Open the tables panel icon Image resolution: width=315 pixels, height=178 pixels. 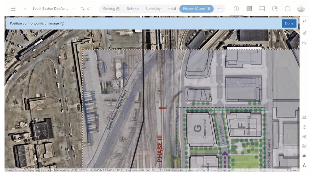(262, 8)
